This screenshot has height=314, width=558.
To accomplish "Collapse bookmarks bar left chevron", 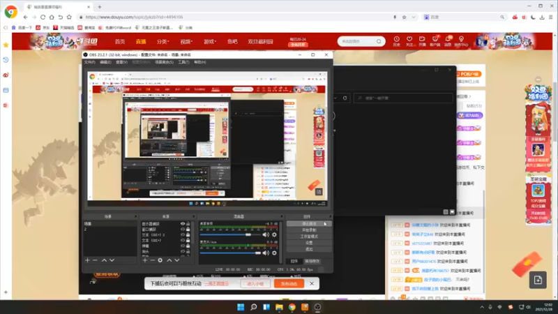I will coord(6,27).
